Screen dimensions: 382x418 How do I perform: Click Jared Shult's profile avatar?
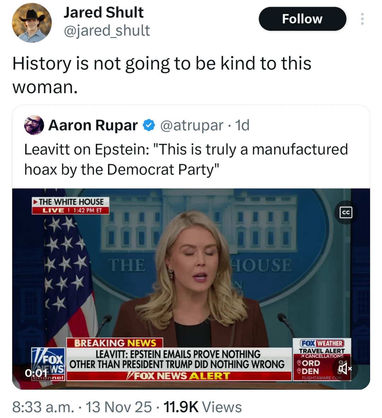point(32,23)
